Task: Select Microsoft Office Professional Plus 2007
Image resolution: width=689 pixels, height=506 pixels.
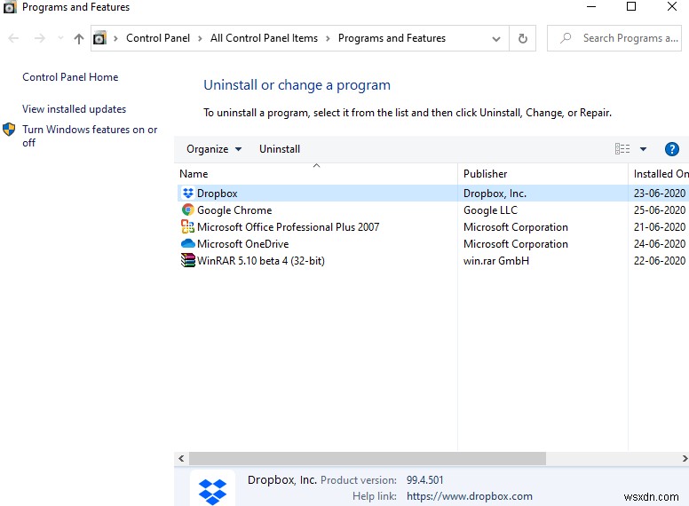Action: click(288, 226)
